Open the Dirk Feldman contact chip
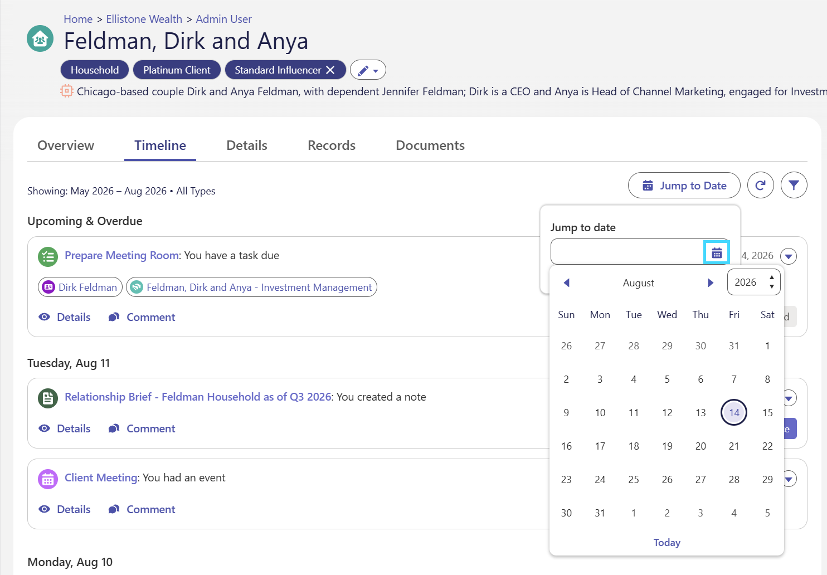Image resolution: width=827 pixels, height=575 pixels. click(x=80, y=287)
